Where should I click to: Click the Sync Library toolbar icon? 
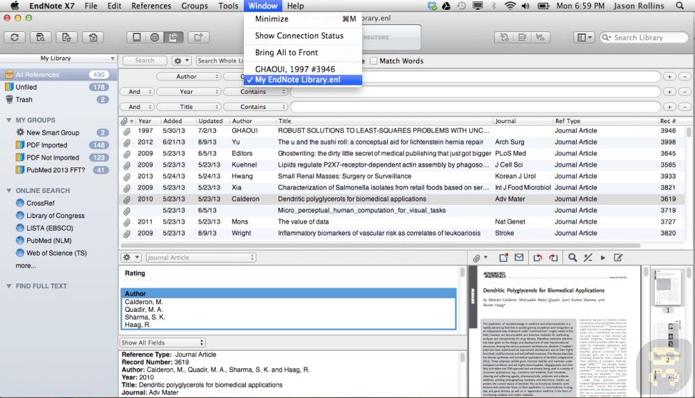pos(15,38)
